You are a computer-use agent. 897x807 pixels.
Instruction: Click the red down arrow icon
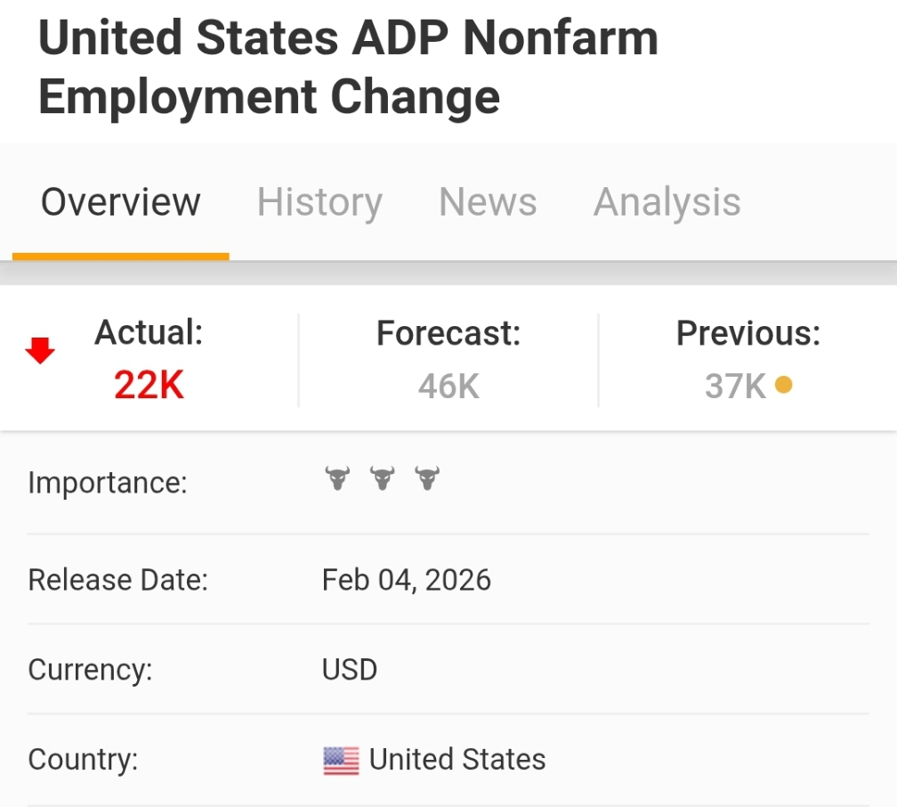[x=40, y=353]
